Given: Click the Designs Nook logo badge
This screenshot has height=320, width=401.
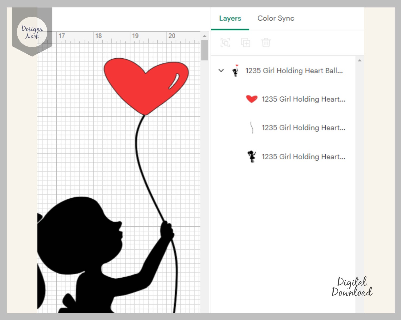Looking at the screenshot, I should coord(32,31).
